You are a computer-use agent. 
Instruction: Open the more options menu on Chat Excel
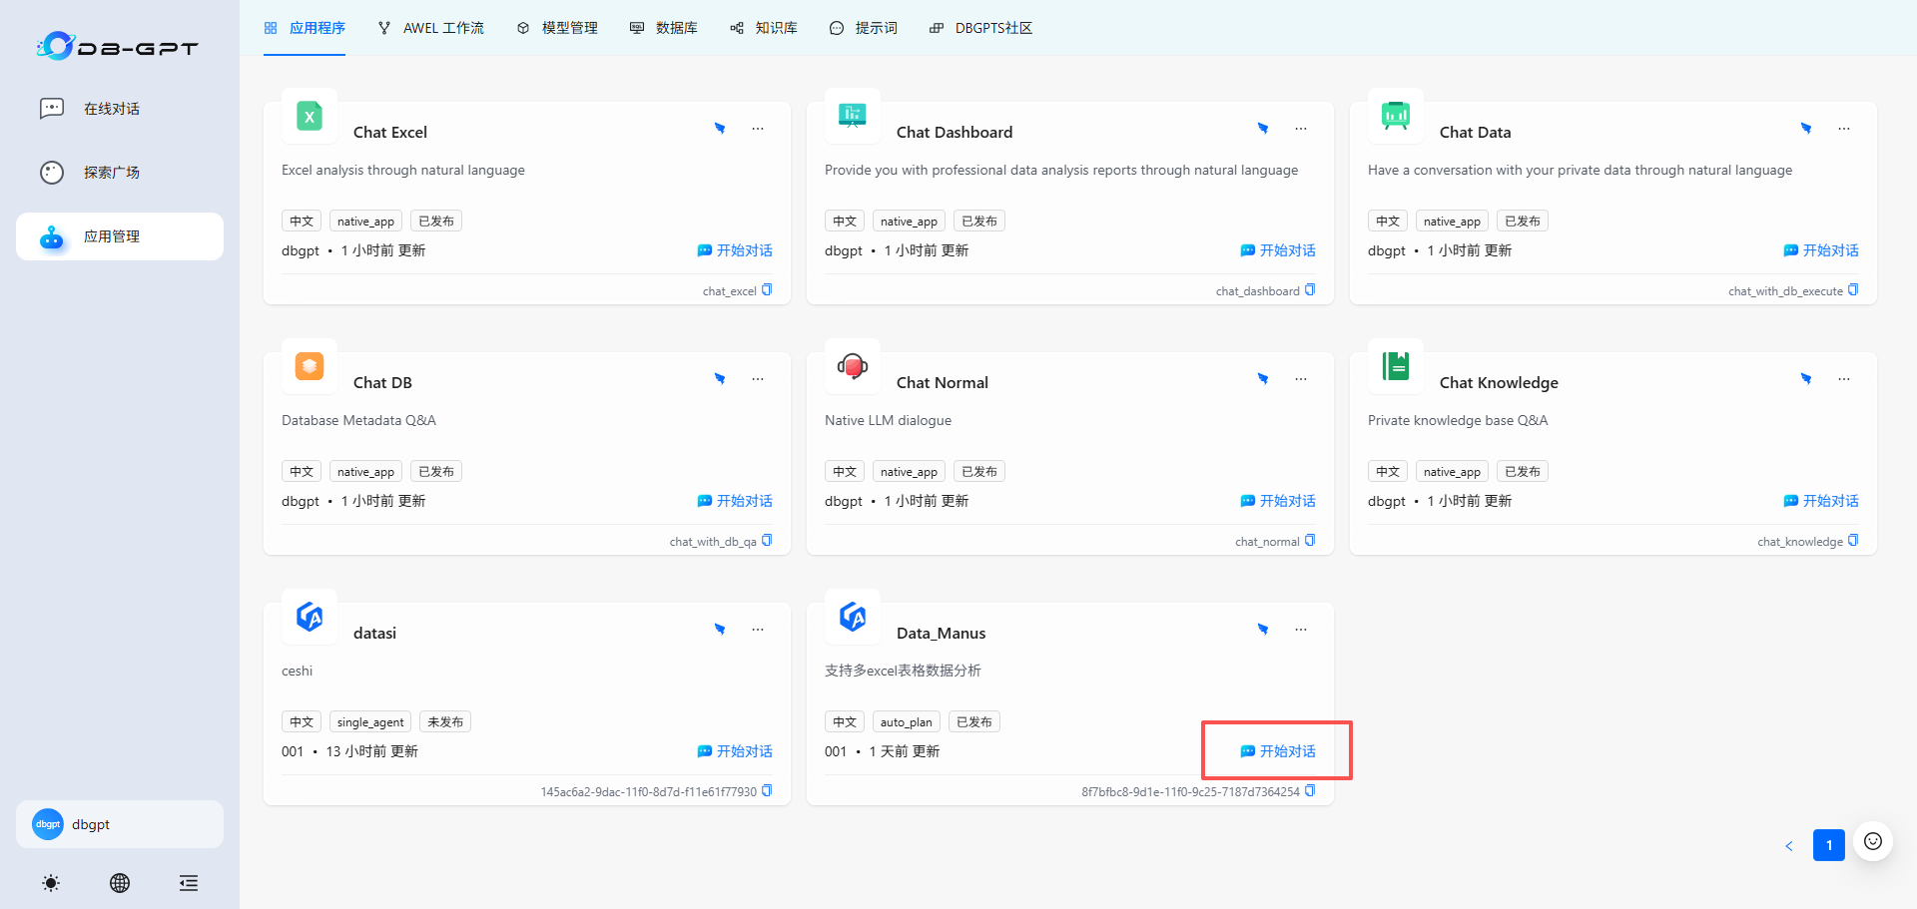[x=758, y=129]
